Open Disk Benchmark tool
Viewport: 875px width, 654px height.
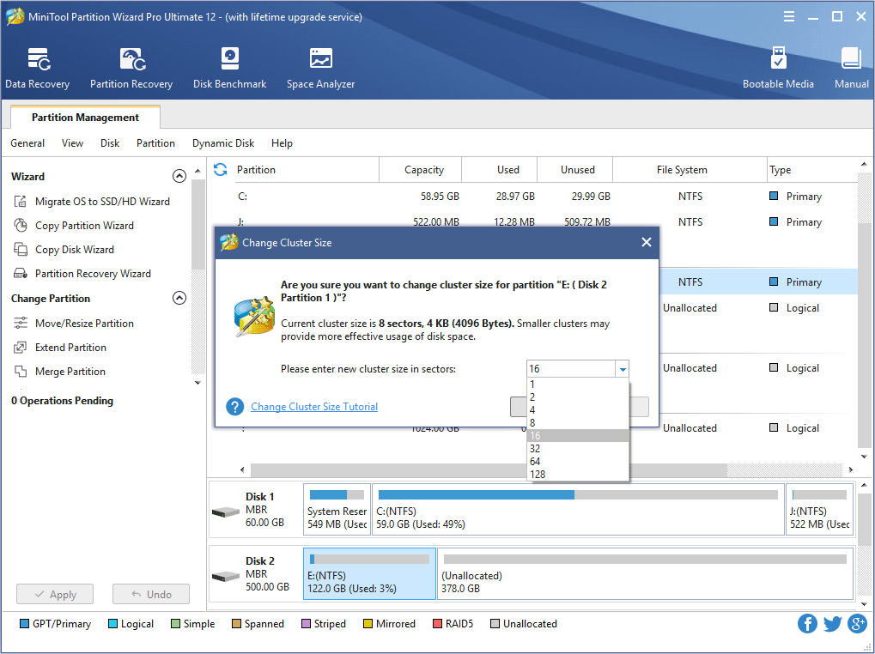click(x=229, y=68)
